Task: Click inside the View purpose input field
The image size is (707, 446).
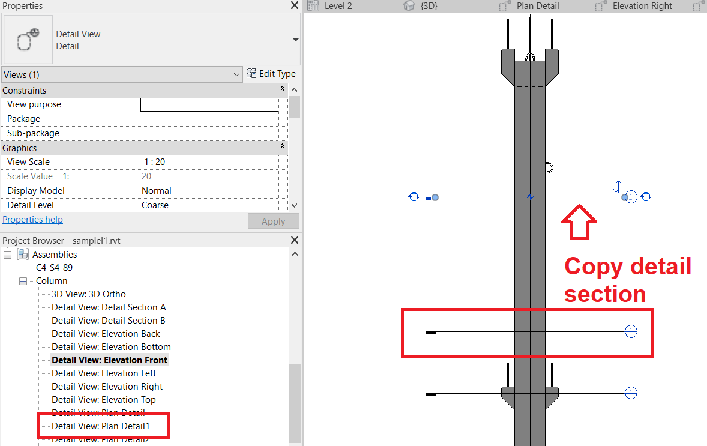Action: tap(209, 104)
